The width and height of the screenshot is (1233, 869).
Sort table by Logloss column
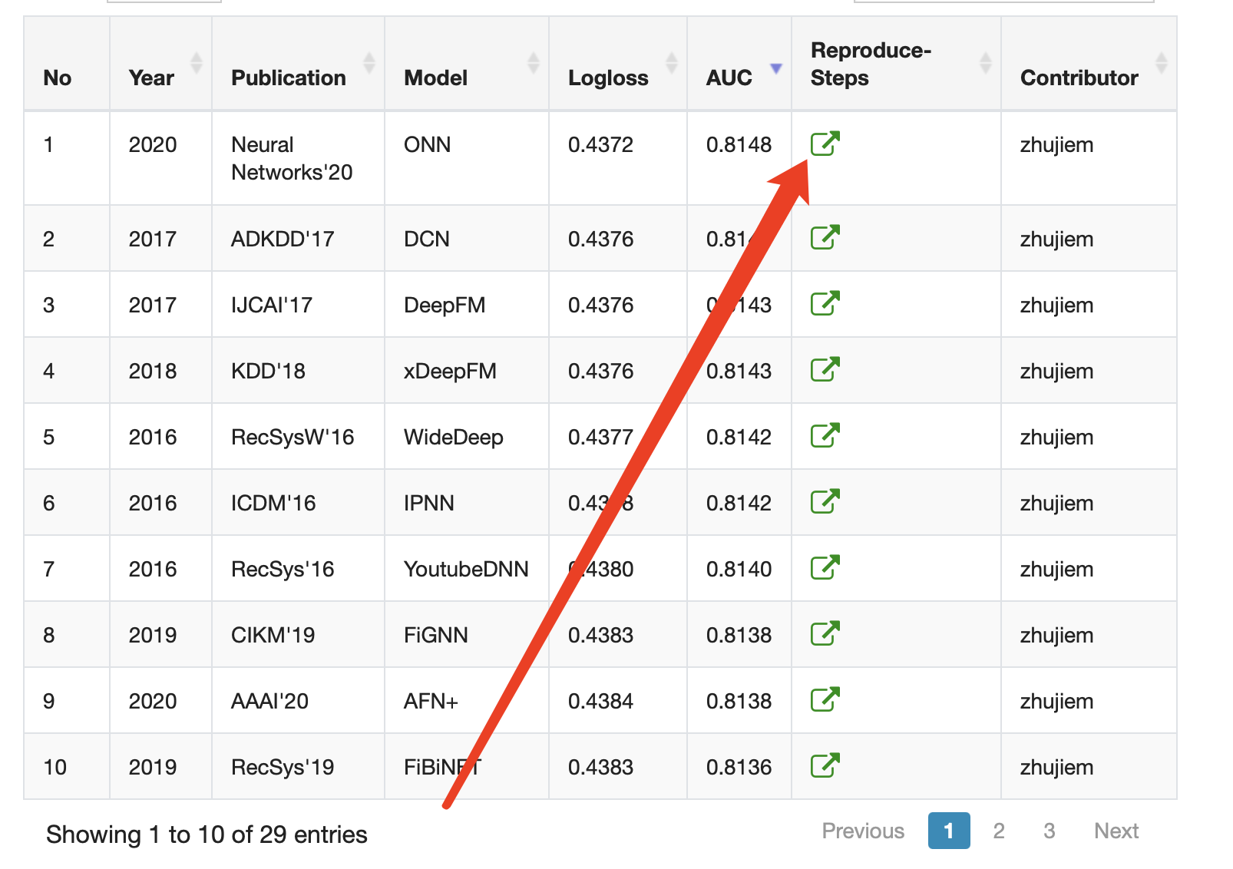618,64
